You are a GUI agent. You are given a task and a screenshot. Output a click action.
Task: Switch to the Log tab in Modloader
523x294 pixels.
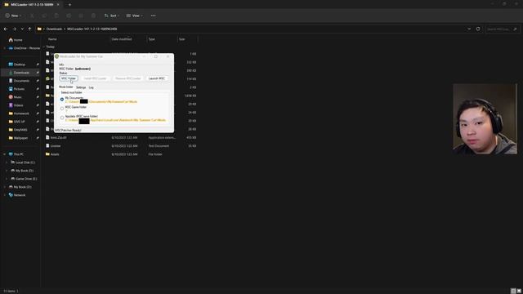(x=91, y=87)
